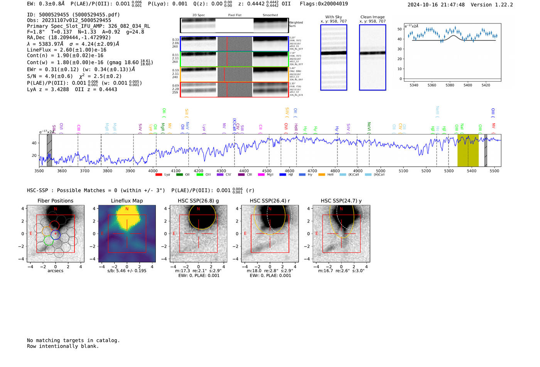
Task: Click the red Lyα legend swatch
Action: pyautogui.click(x=159, y=175)
